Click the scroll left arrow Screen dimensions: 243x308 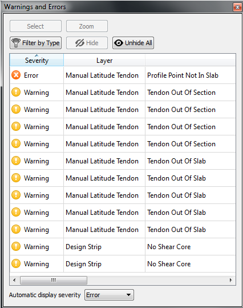(x=14, y=280)
